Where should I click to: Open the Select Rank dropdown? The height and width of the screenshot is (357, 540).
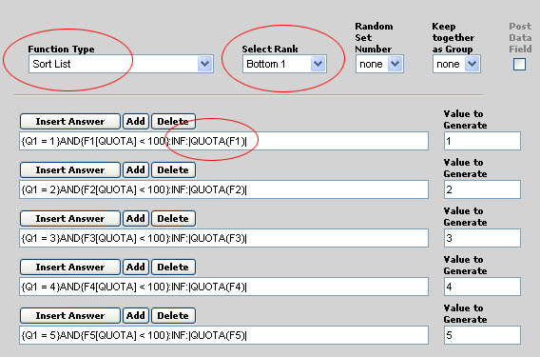click(x=284, y=64)
